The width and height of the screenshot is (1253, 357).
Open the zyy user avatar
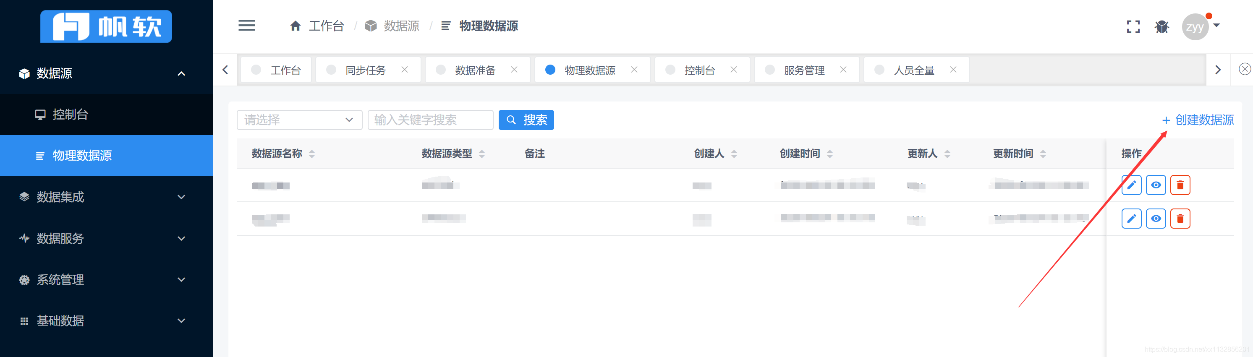[1195, 27]
